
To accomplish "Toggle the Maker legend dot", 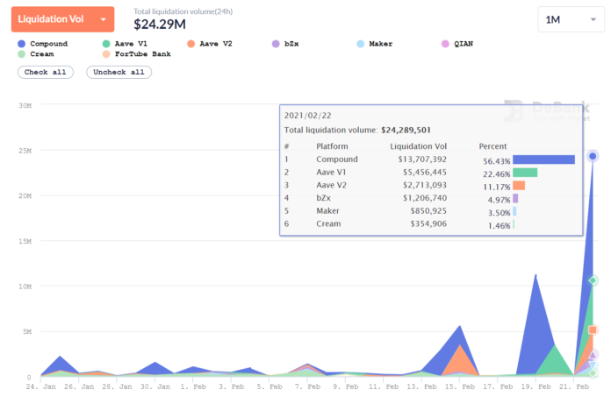I will pyautogui.click(x=361, y=43).
